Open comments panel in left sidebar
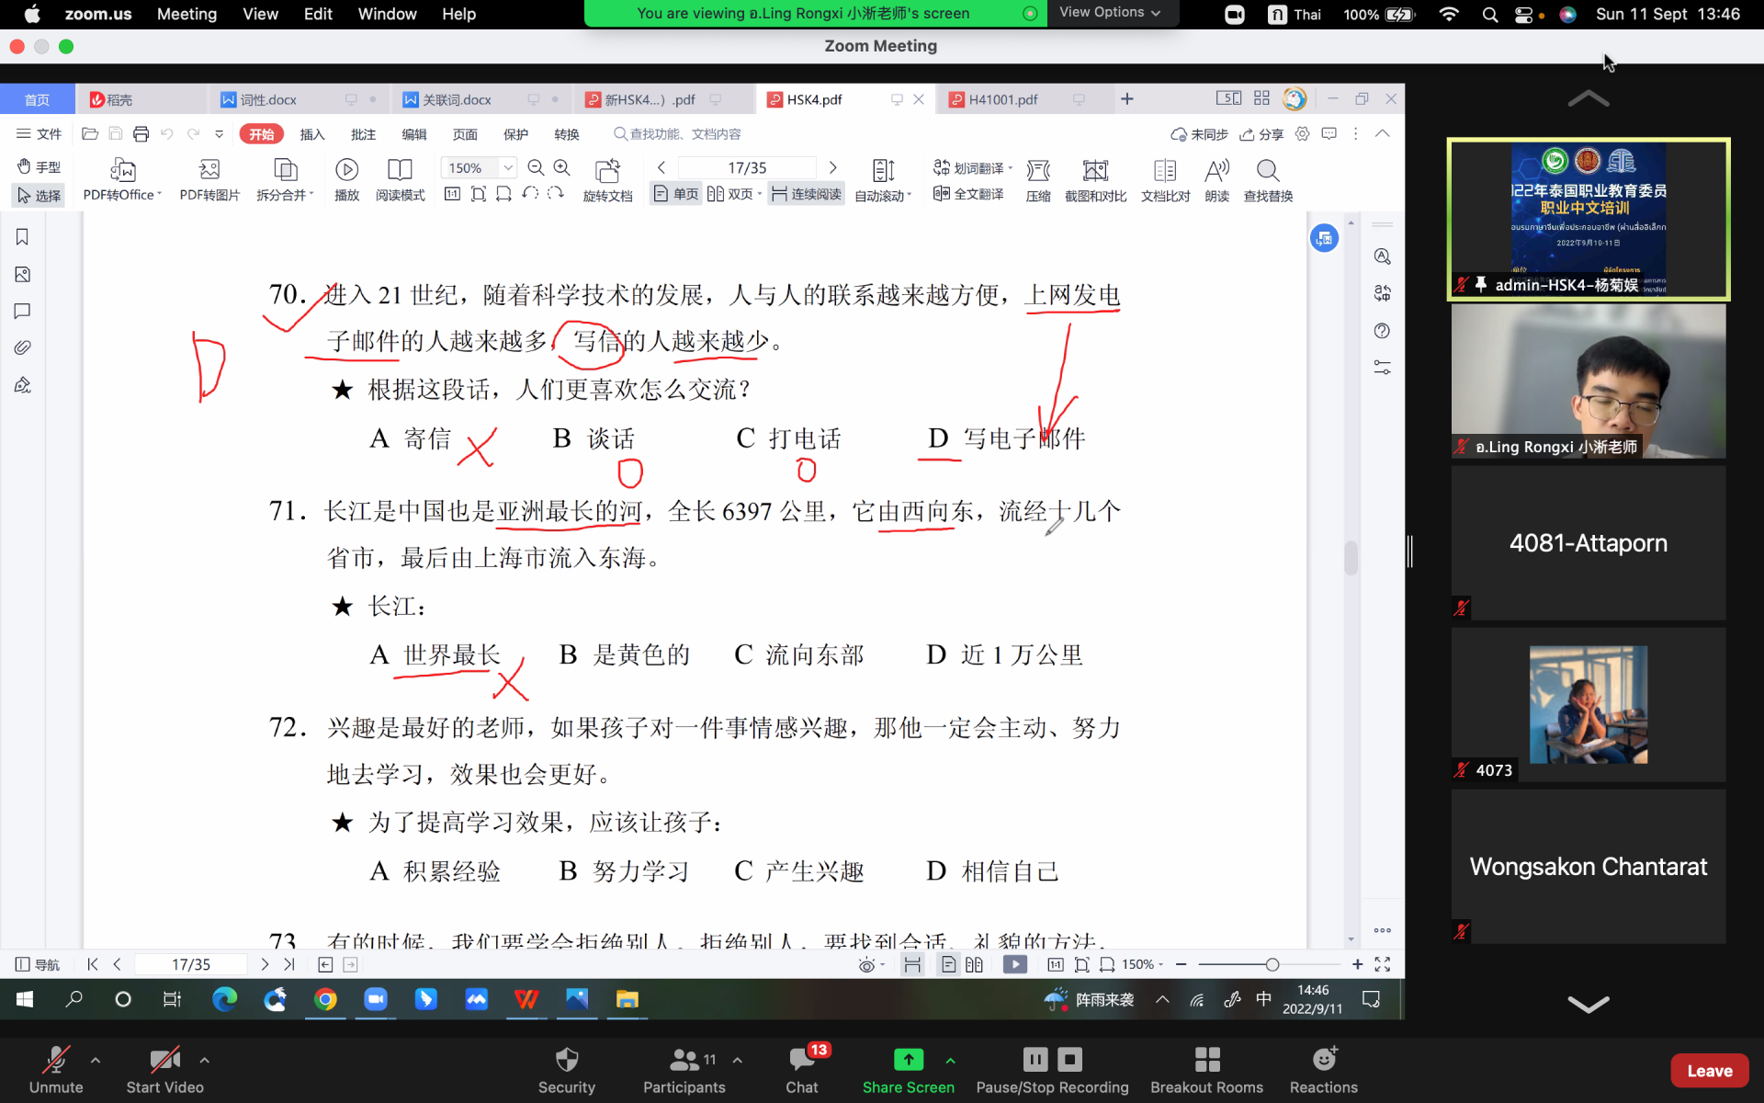 click(x=23, y=311)
